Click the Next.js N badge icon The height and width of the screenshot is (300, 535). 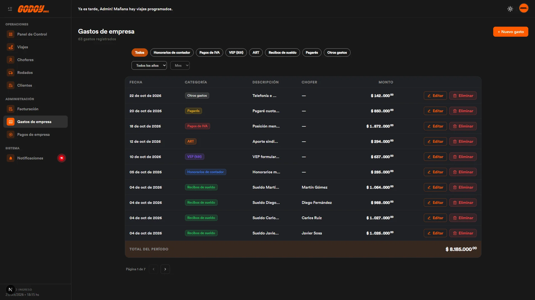point(10,289)
